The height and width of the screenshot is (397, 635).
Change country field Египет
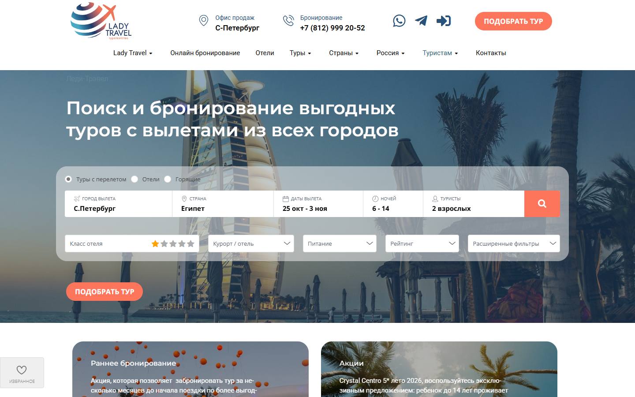click(223, 204)
